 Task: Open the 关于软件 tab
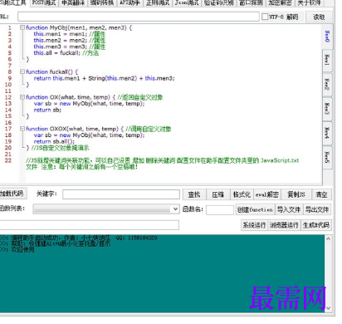(x=309, y=3)
